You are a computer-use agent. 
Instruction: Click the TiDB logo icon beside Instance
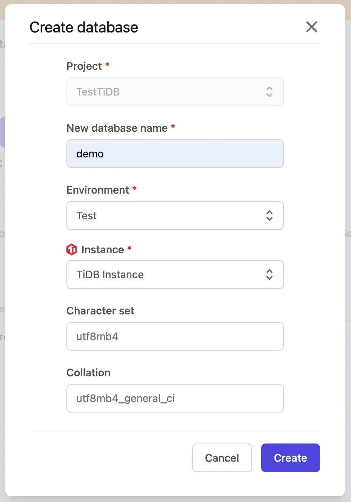72,249
